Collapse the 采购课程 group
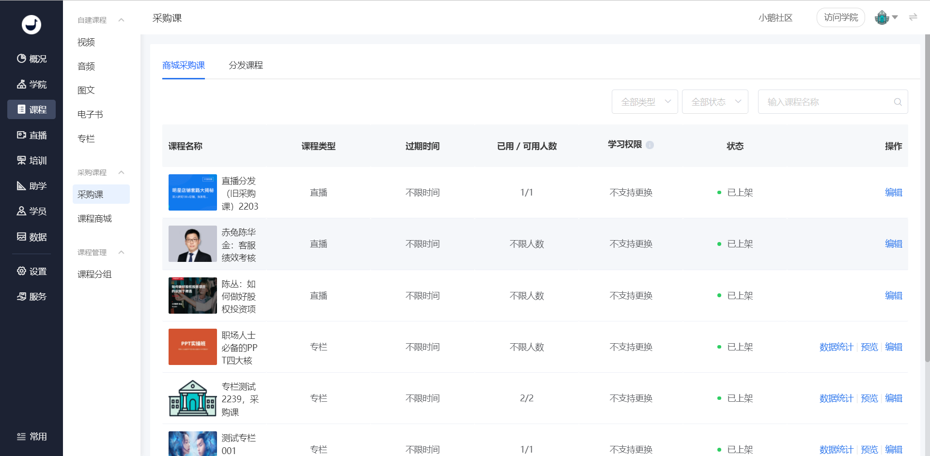Image resolution: width=930 pixels, height=456 pixels. point(121,172)
